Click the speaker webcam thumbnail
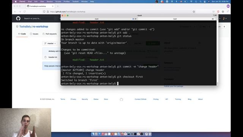The image size is (243, 137). point(25,123)
